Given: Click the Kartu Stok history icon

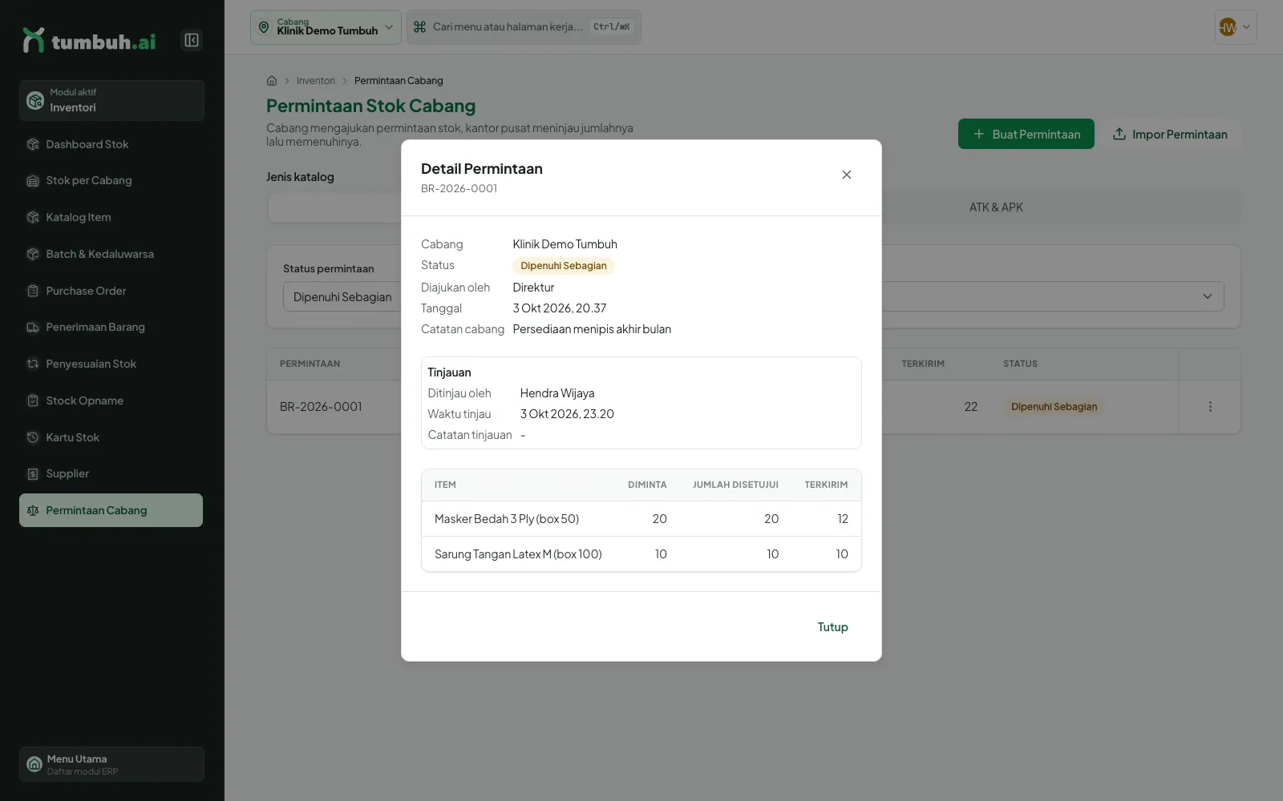Looking at the screenshot, I should click(x=33, y=437).
